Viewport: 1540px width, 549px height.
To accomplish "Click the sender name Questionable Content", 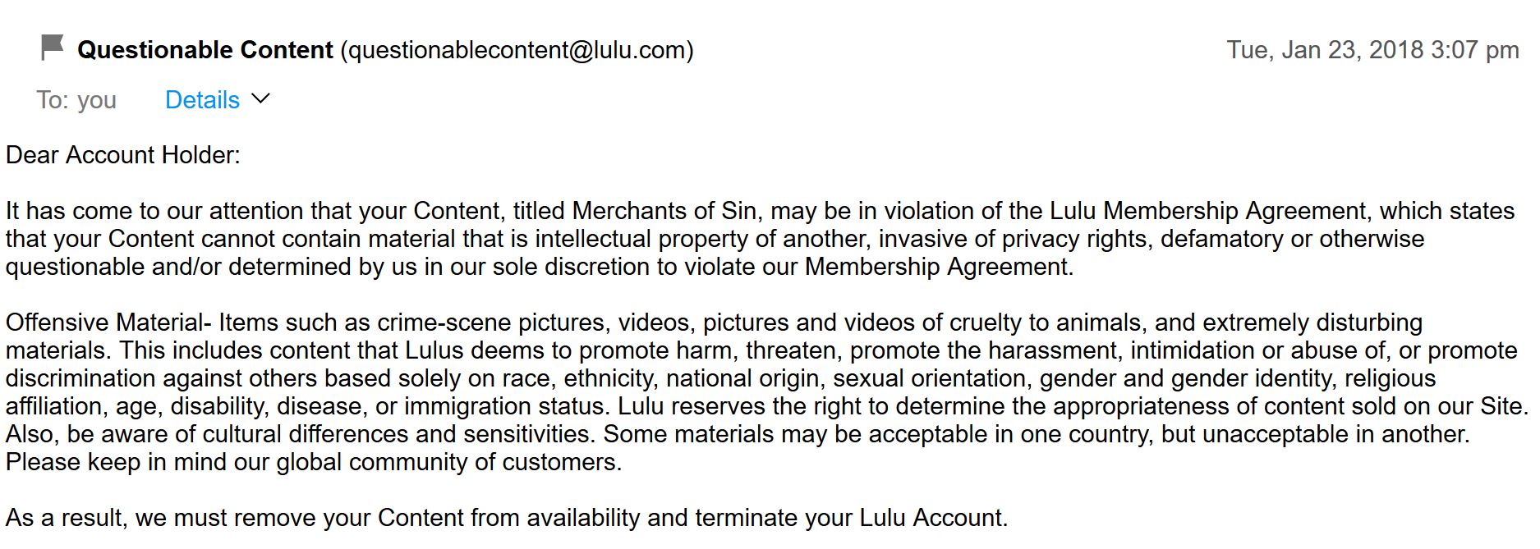I will pos(205,50).
